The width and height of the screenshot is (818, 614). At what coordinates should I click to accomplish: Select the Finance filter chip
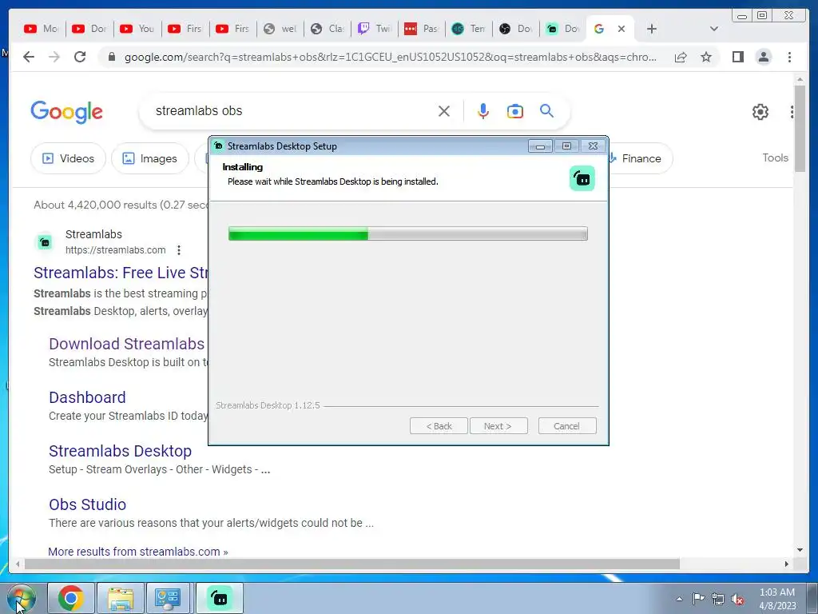click(641, 158)
